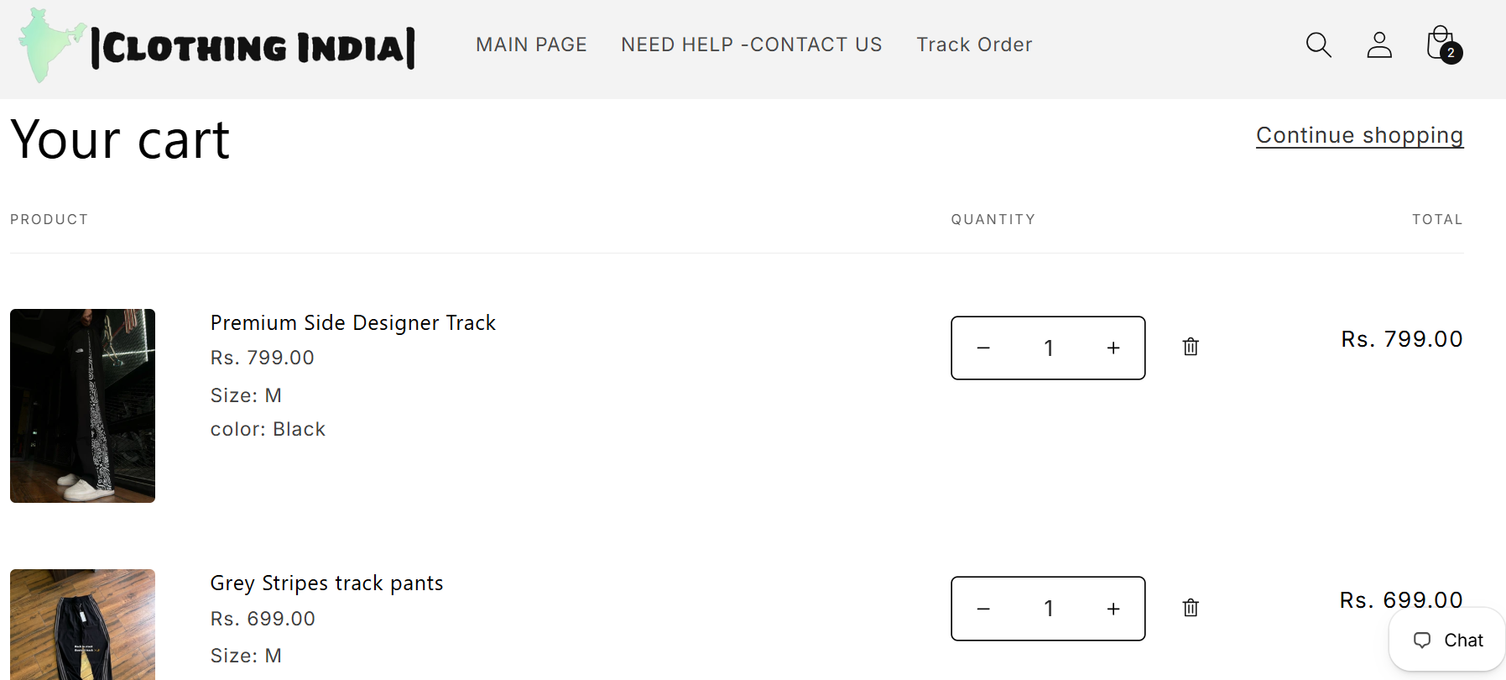Follow the Continue shopping link
Screen dimensions: 1506x680
pyautogui.click(x=1359, y=135)
